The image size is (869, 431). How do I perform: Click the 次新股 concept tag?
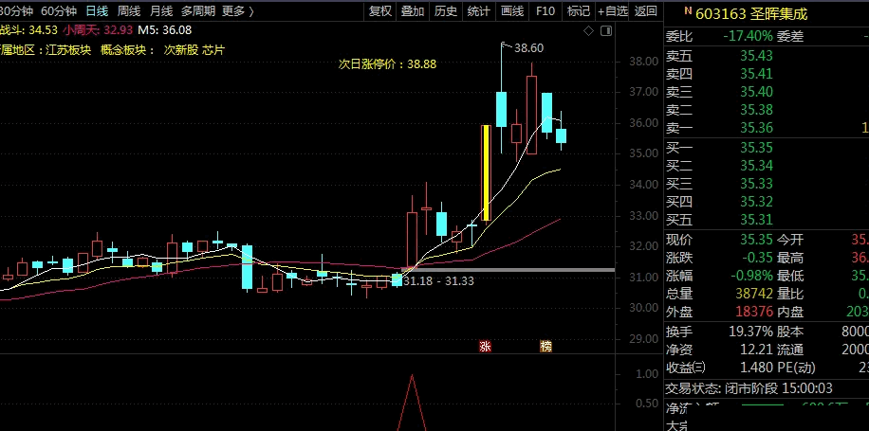click(x=180, y=50)
